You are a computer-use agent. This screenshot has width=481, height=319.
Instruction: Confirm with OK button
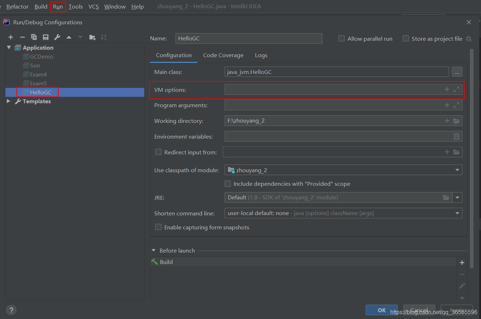tap(382, 310)
